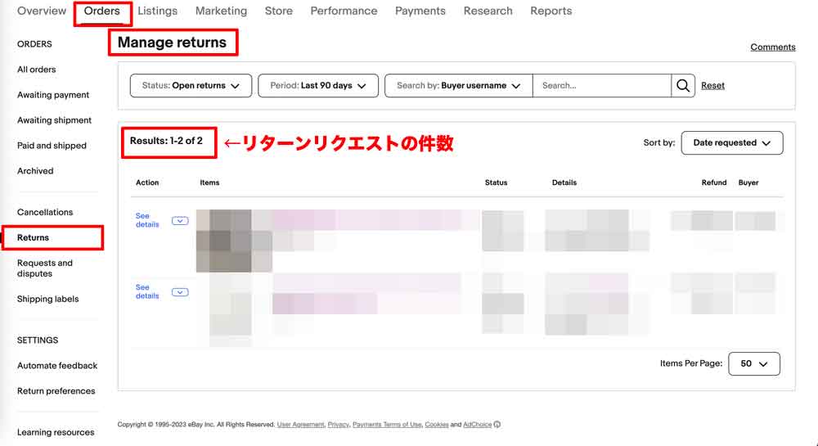Click the Details column header

pos(564,182)
